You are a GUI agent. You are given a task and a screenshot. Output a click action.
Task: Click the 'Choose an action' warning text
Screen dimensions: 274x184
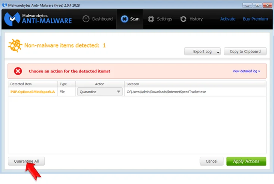69,71
